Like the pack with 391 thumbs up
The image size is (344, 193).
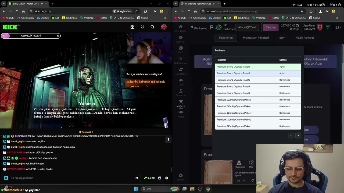click(x=239, y=181)
